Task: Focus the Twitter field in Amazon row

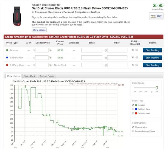Action: point(117,50)
